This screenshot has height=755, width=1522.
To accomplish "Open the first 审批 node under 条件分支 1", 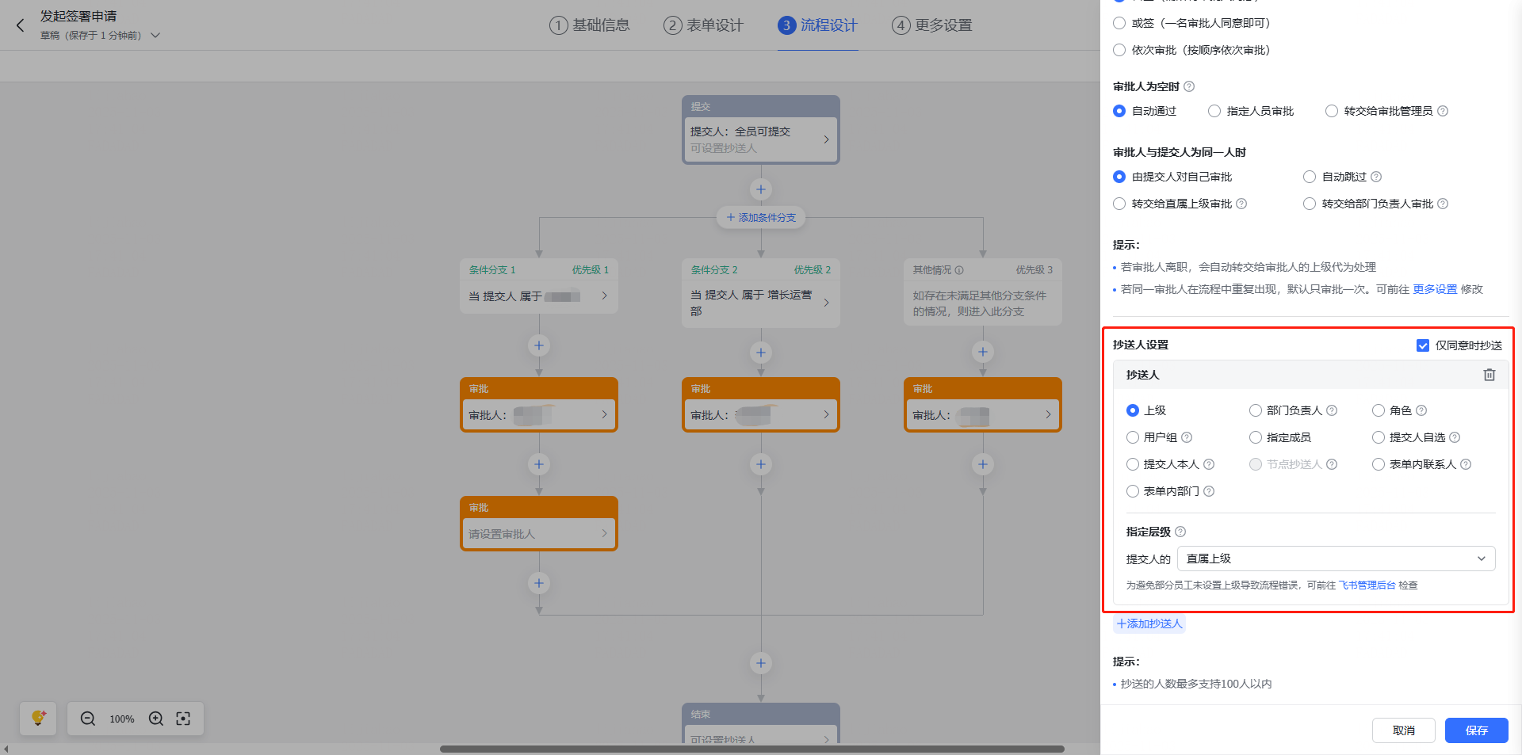I will pyautogui.click(x=539, y=414).
